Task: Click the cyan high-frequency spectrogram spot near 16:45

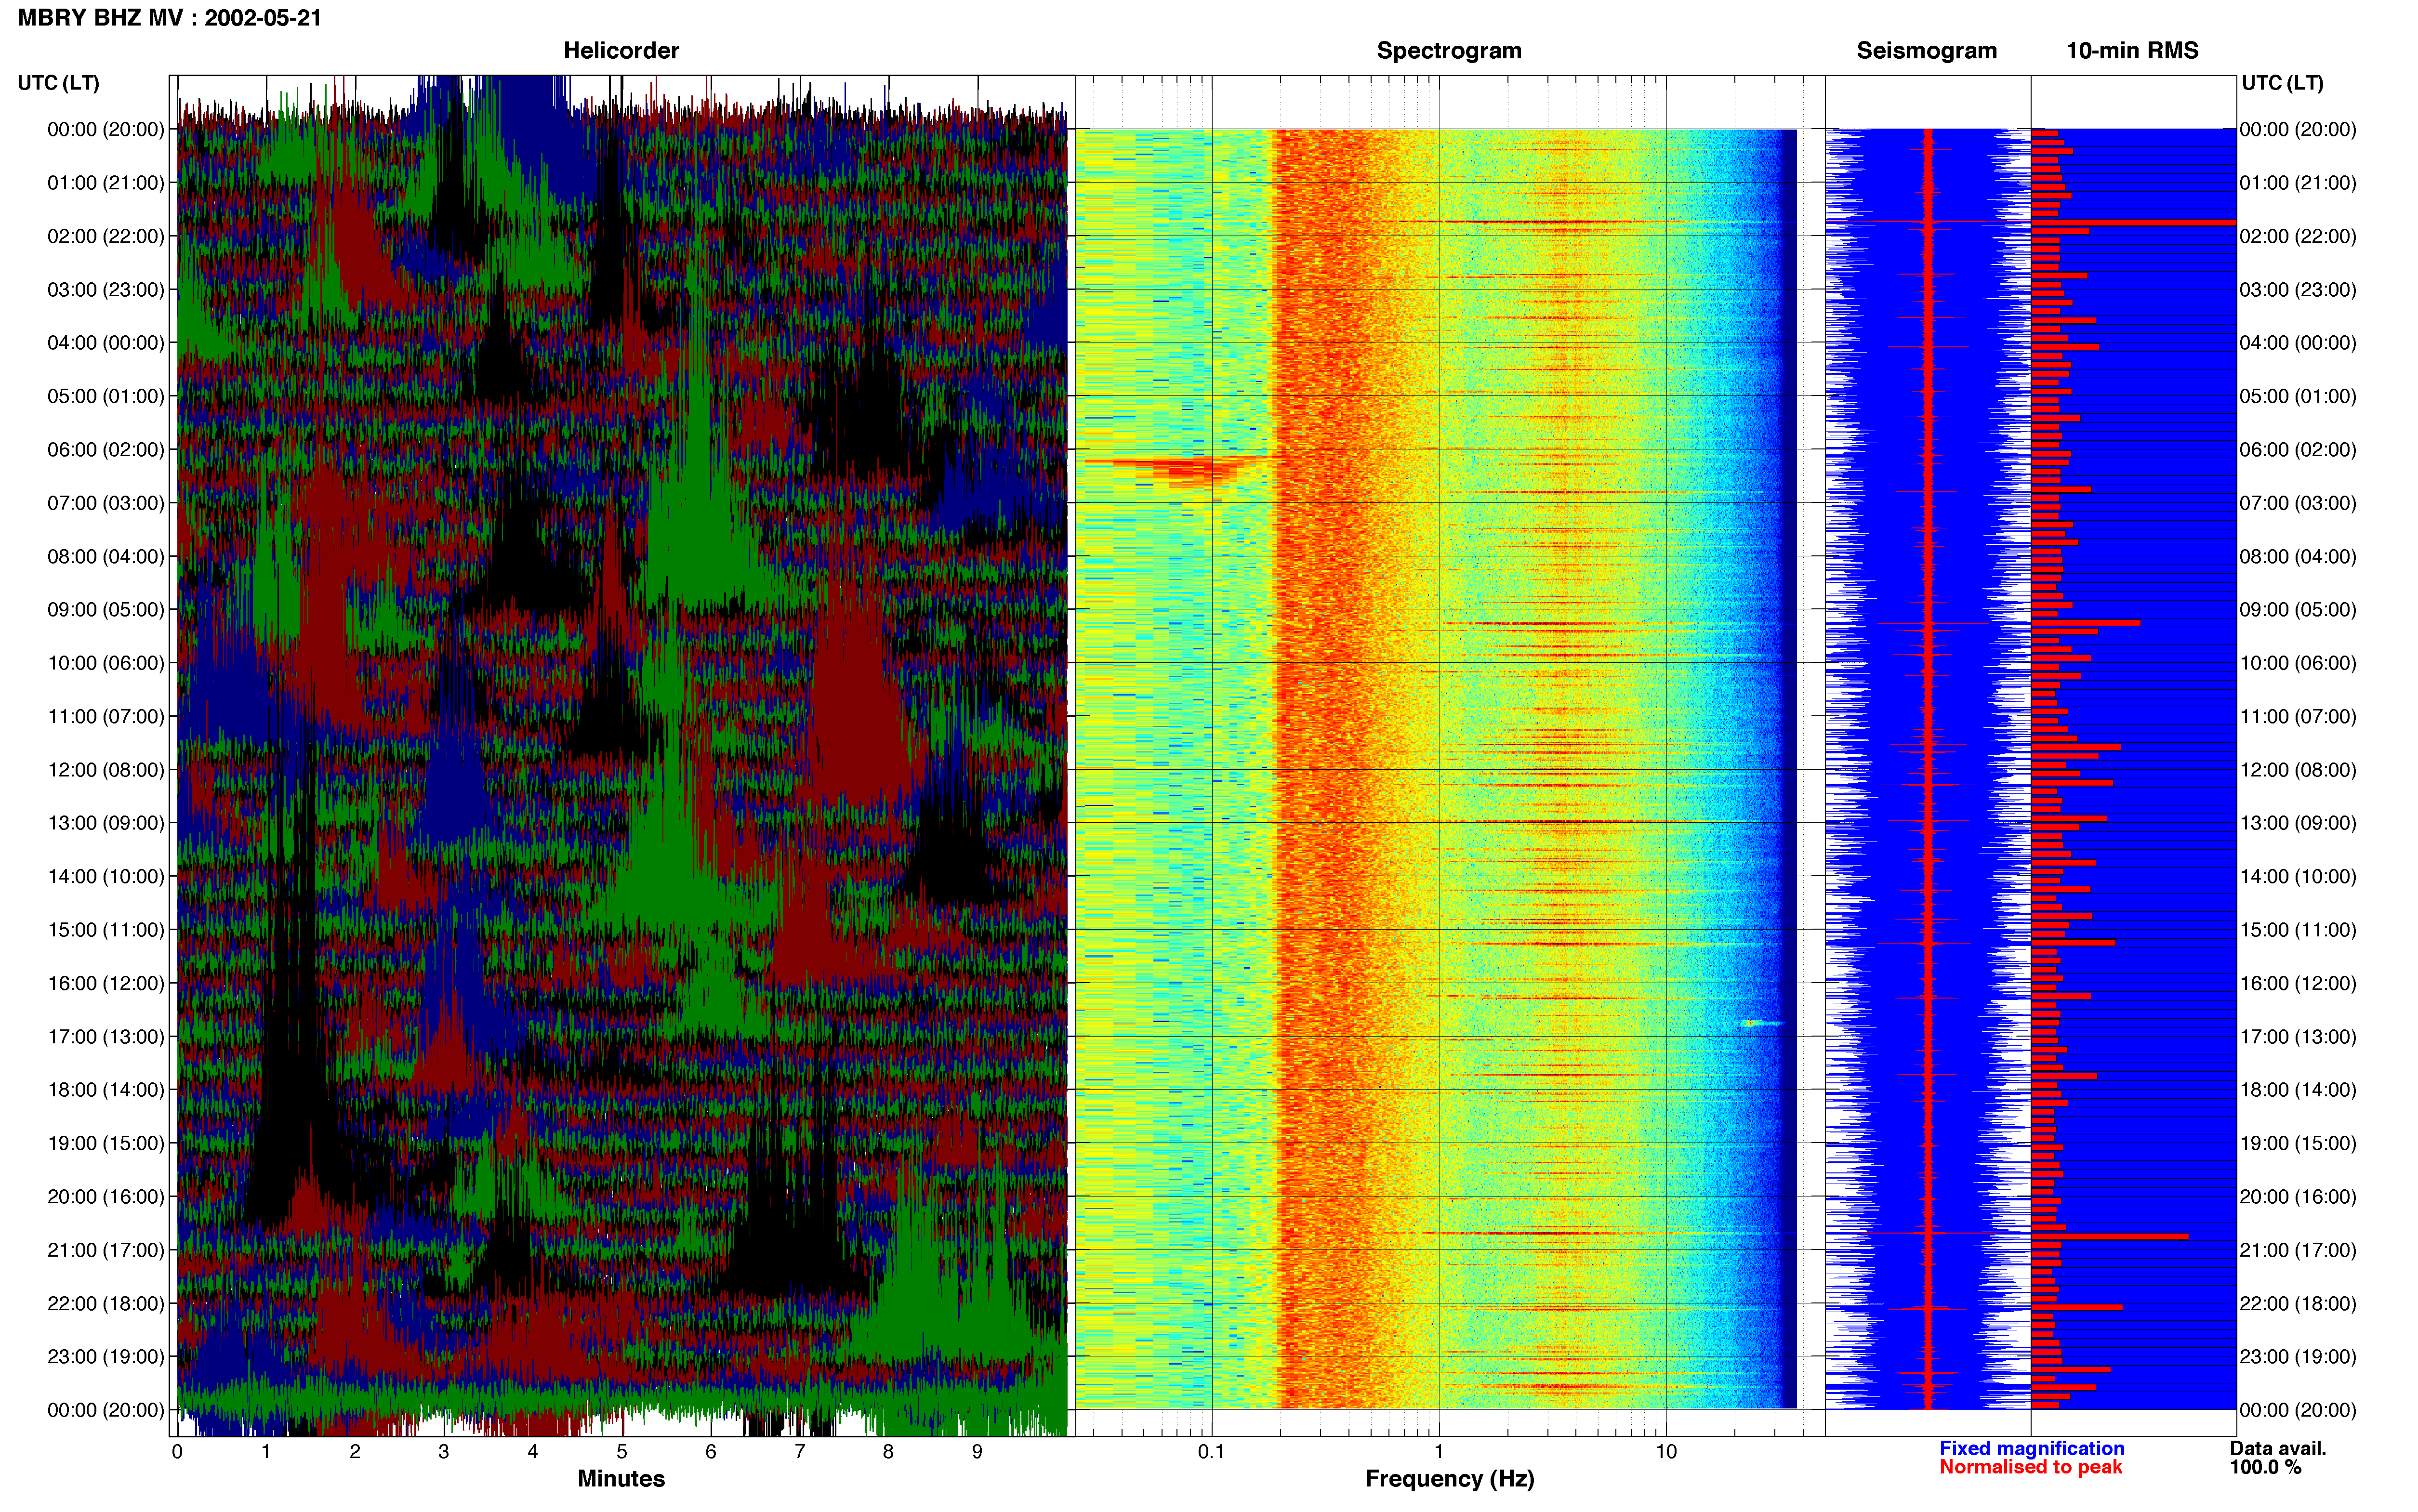Action: [x=1762, y=1023]
